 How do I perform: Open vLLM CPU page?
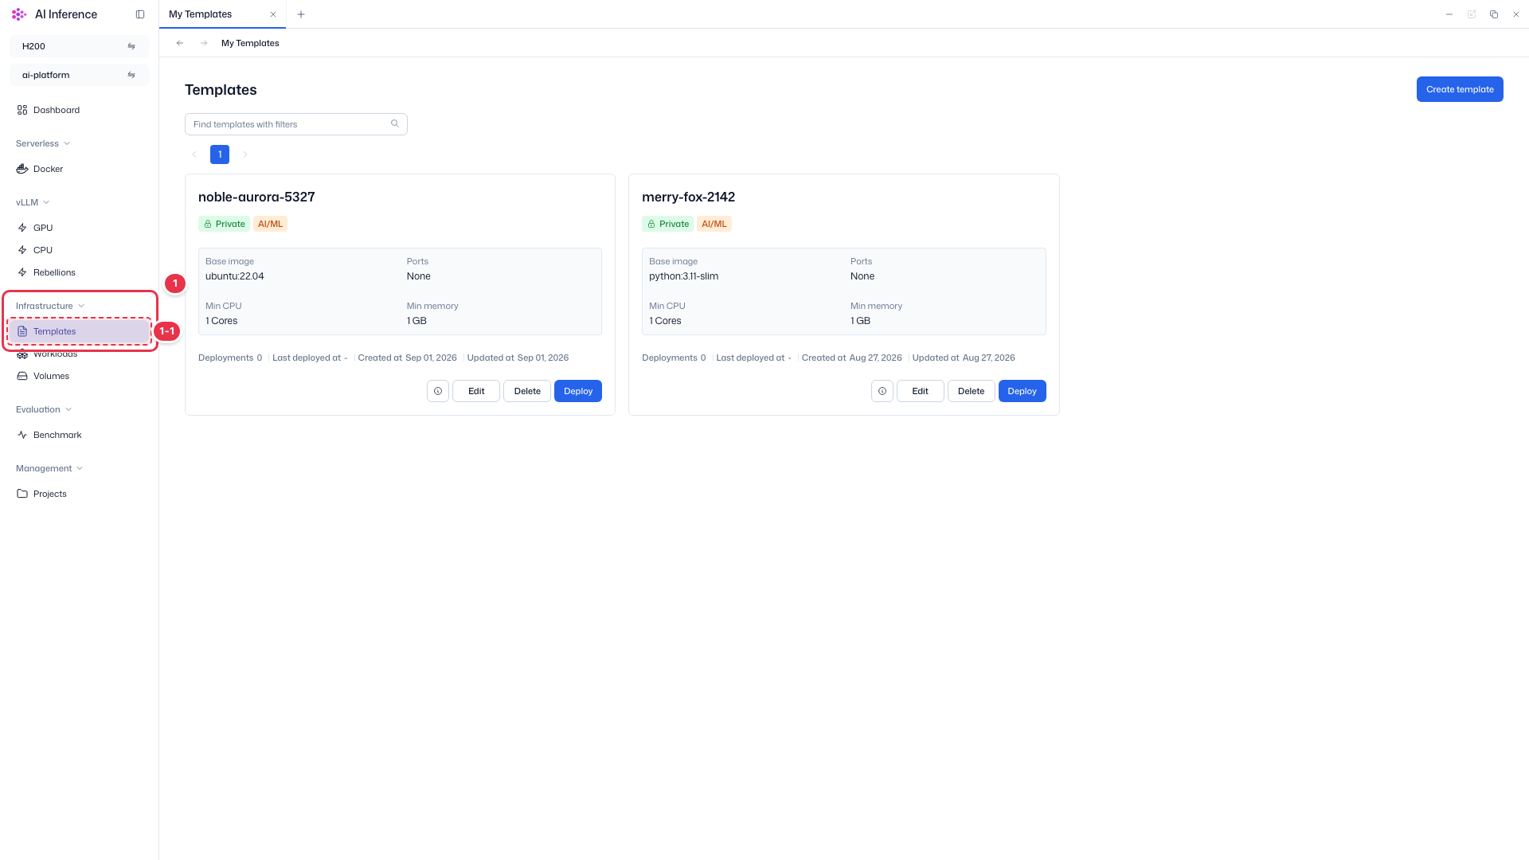(79, 250)
